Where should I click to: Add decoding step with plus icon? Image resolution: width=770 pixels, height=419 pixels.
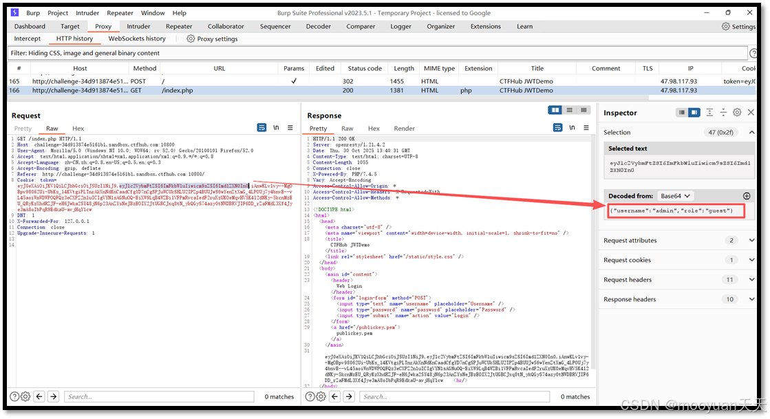pyautogui.click(x=747, y=196)
